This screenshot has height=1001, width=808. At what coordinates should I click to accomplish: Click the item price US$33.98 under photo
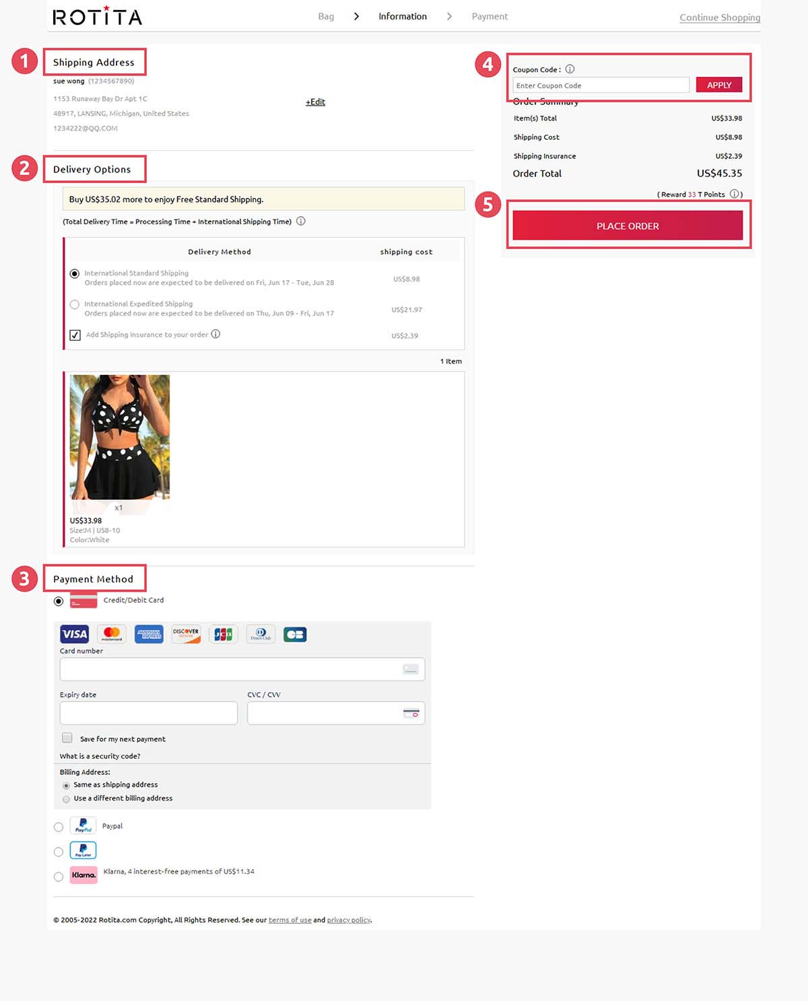click(x=86, y=520)
